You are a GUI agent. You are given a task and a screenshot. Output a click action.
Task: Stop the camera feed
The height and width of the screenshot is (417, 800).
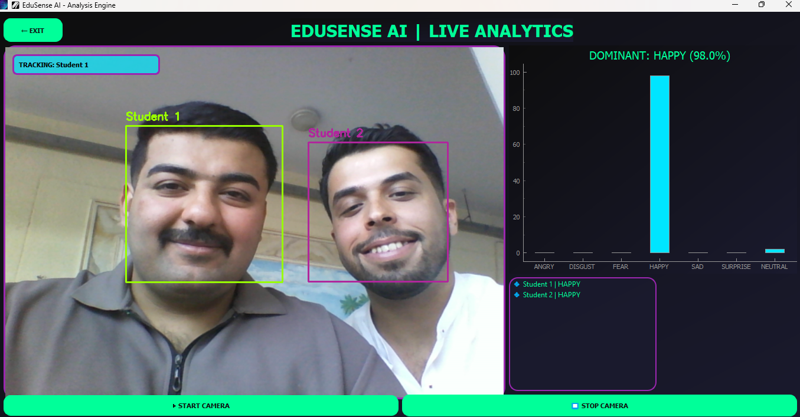coord(599,406)
